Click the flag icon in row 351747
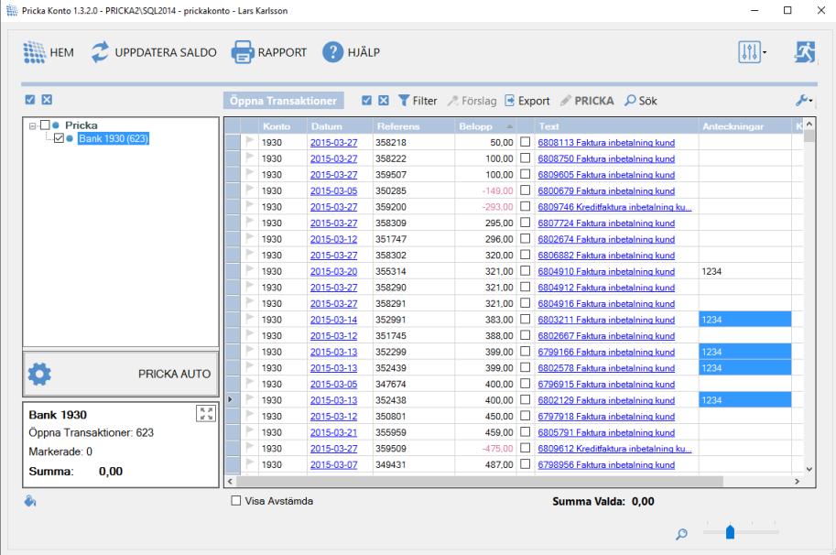Viewport: 836px width, 555px height. pos(250,238)
